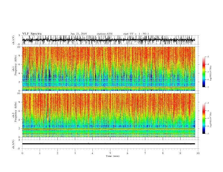Screen dimensions: 223x172
Task: Click the "VLF Spectra" plot title
Action: coord(32,34)
